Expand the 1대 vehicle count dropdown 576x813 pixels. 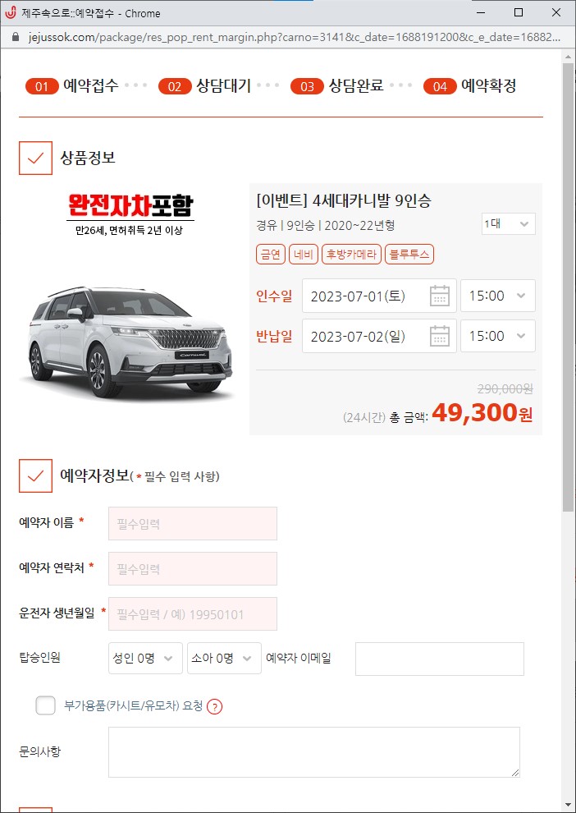tap(508, 224)
